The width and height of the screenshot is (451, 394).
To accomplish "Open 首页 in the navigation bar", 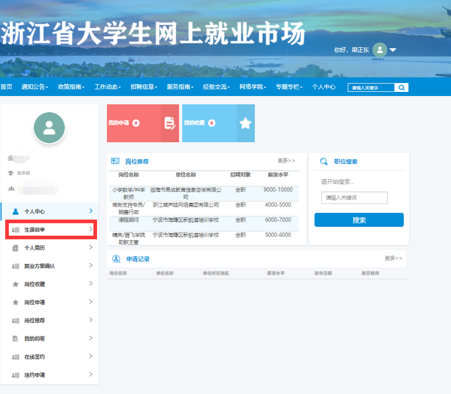I will point(6,87).
